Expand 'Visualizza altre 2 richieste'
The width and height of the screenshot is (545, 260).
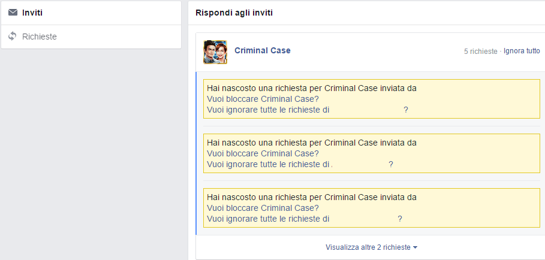(x=371, y=247)
